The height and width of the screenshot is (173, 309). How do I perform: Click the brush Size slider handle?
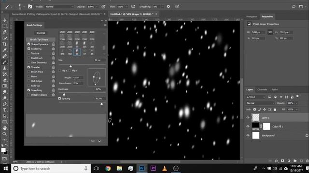70,66
